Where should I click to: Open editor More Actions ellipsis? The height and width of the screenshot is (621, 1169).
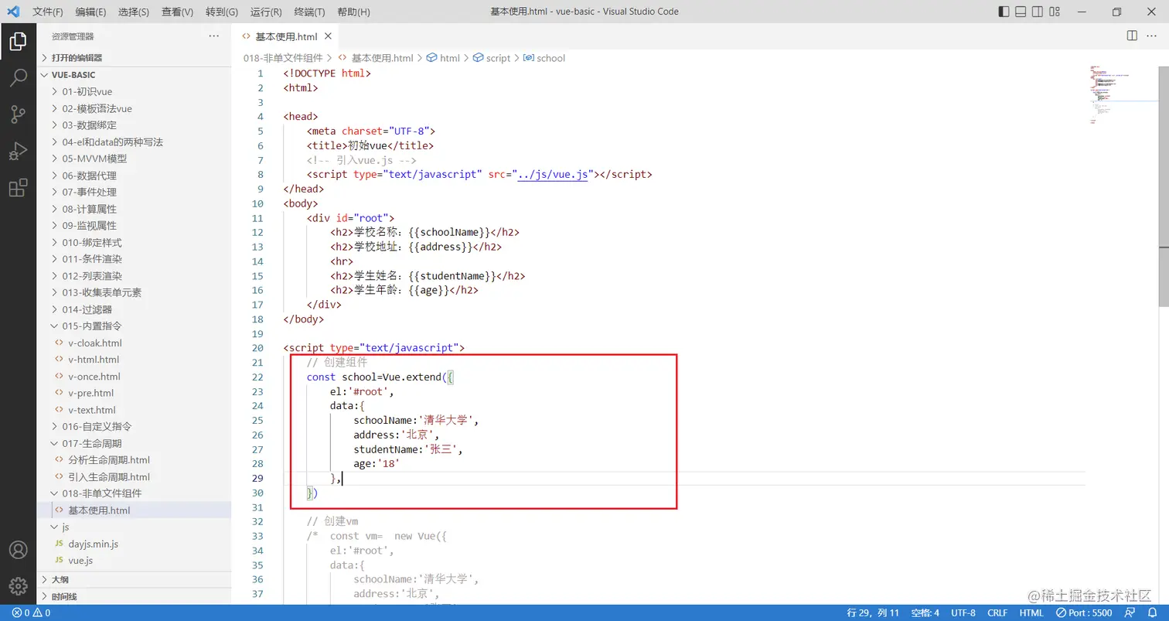[x=1153, y=36]
